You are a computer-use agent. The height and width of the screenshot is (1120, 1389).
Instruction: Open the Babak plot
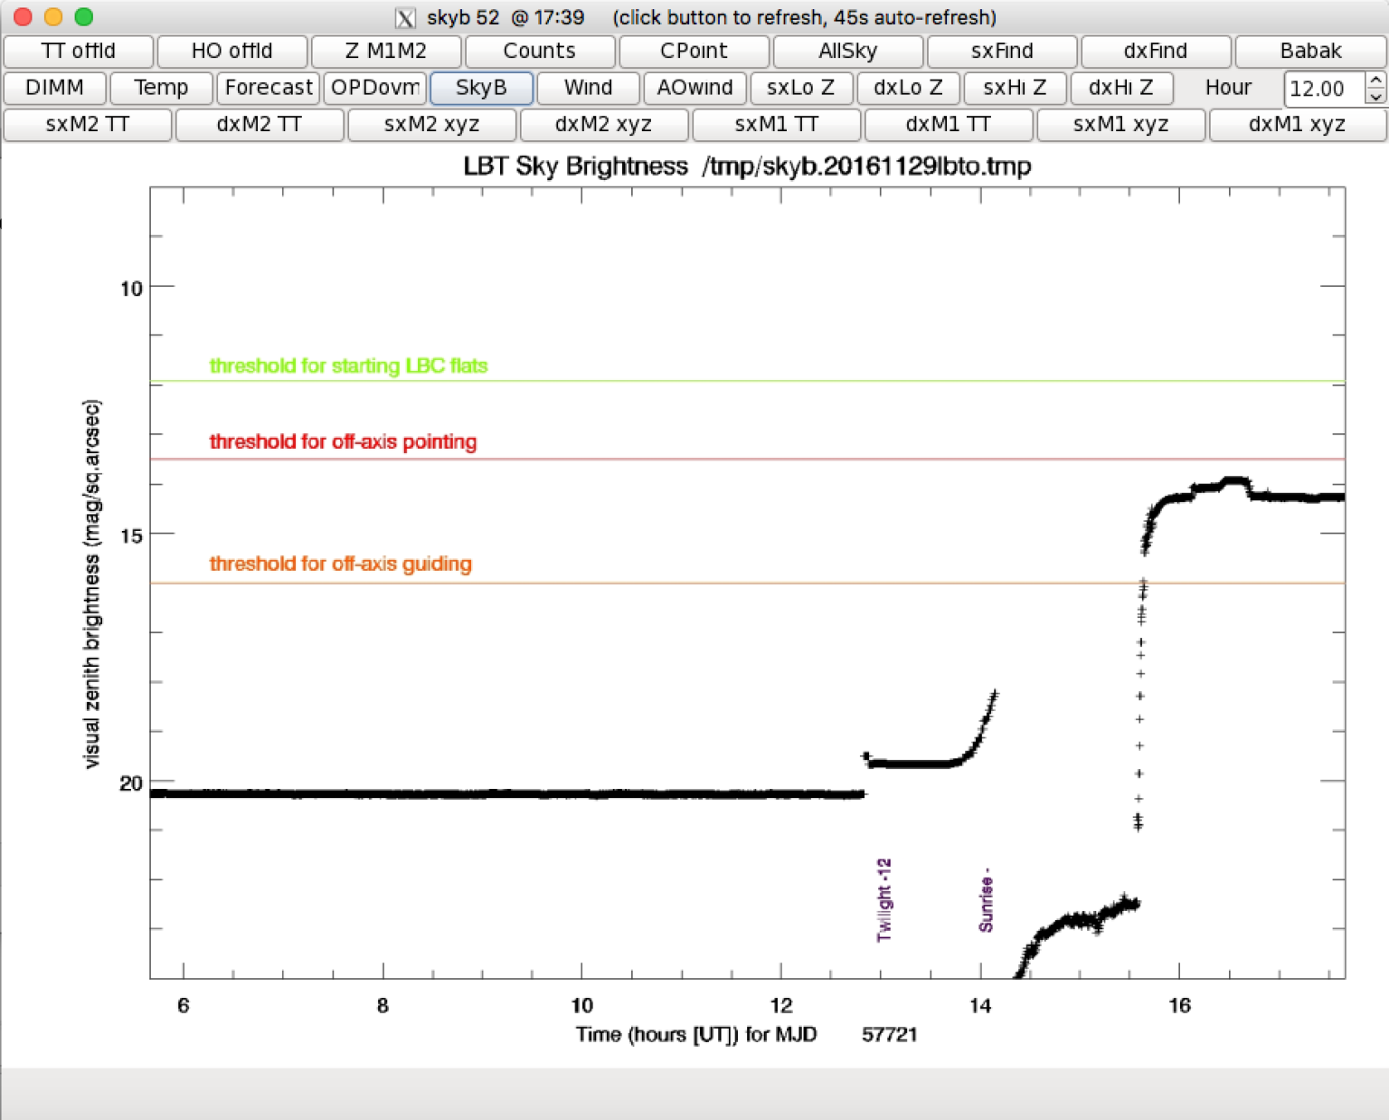tap(1310, 51)
